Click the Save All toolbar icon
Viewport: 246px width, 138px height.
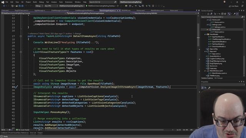[22, 6]
